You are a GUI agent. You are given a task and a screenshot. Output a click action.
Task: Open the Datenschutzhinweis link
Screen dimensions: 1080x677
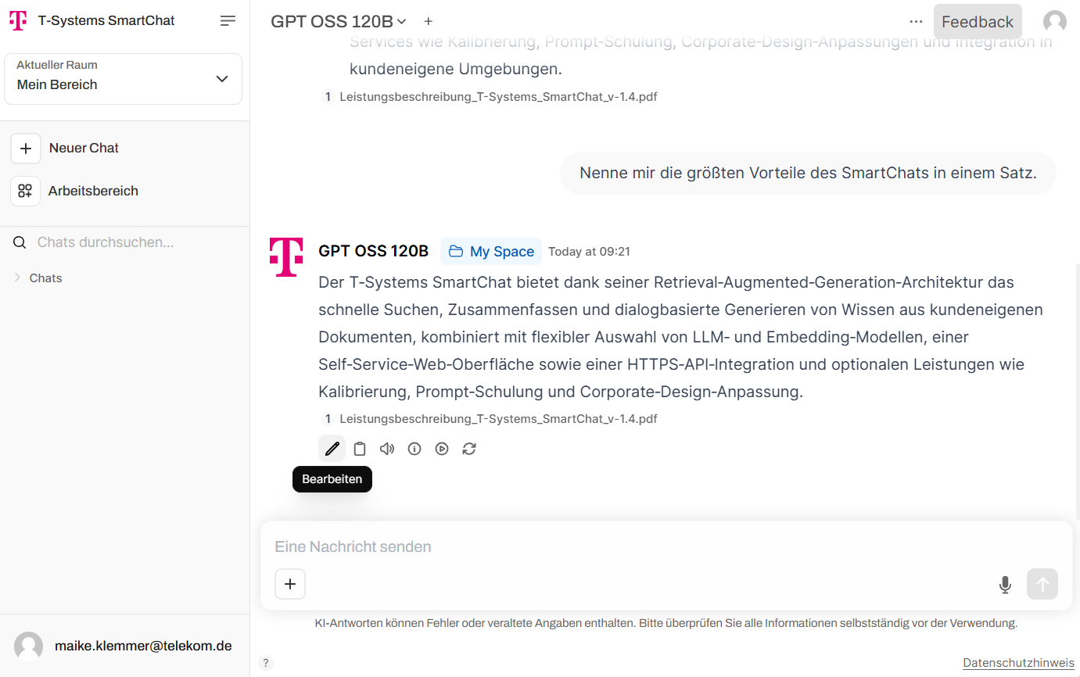coord(1018,663)
